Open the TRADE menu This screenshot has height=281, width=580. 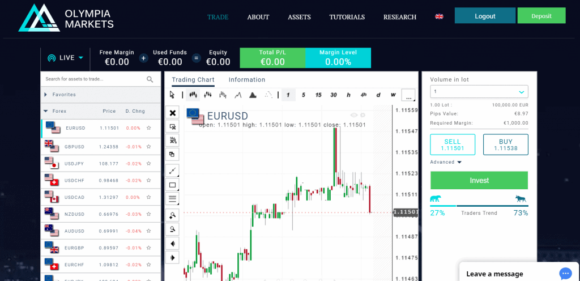pos(218,17)
